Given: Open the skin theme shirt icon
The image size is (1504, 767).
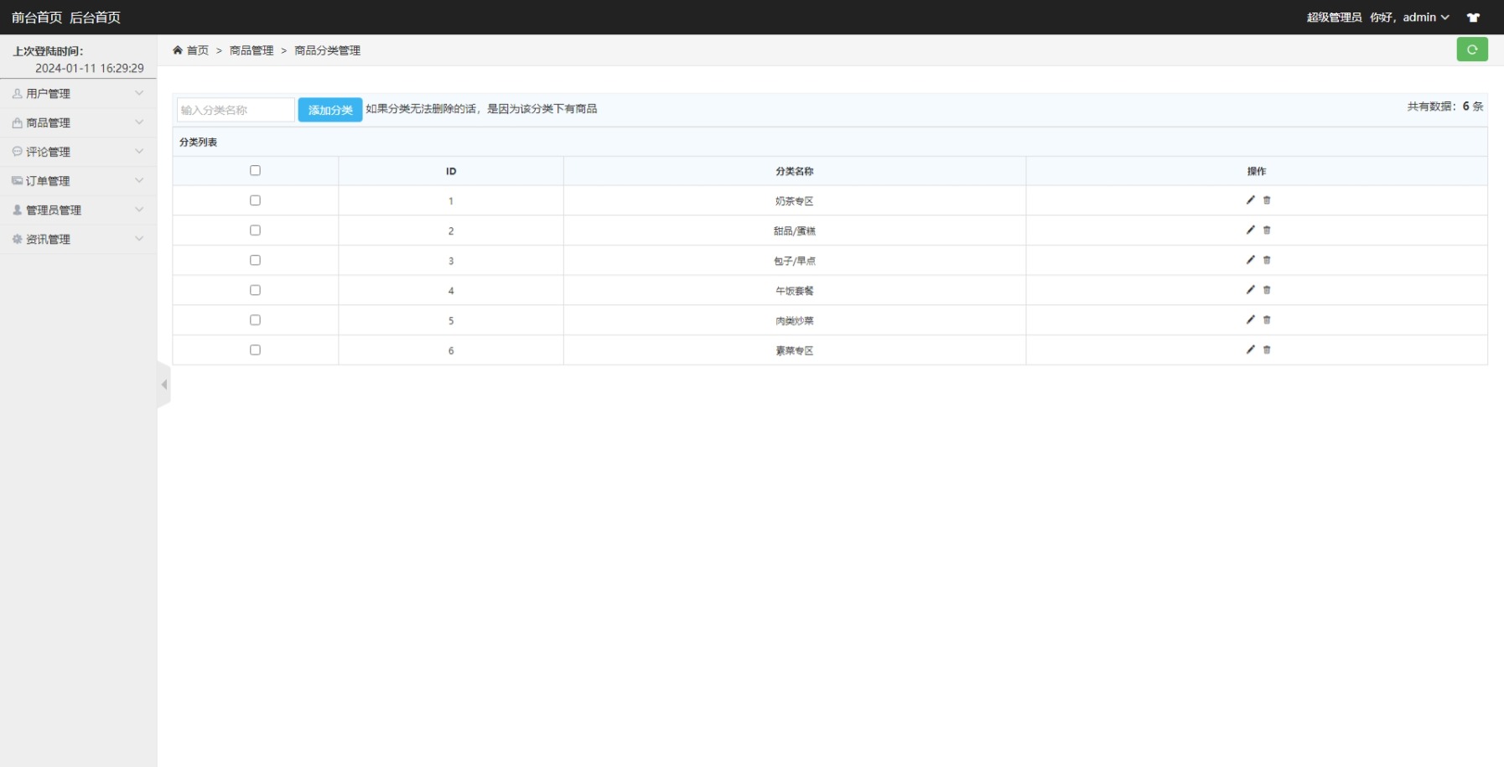Looking at the screenshot, I should pos(1473,18).
